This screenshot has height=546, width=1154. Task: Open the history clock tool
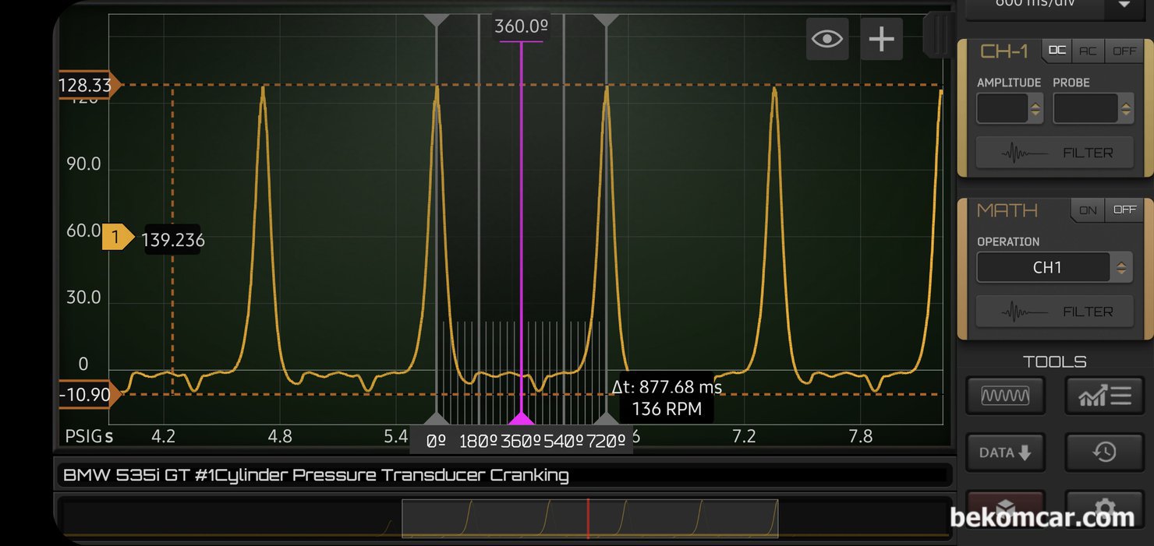tap(1104, 453)
